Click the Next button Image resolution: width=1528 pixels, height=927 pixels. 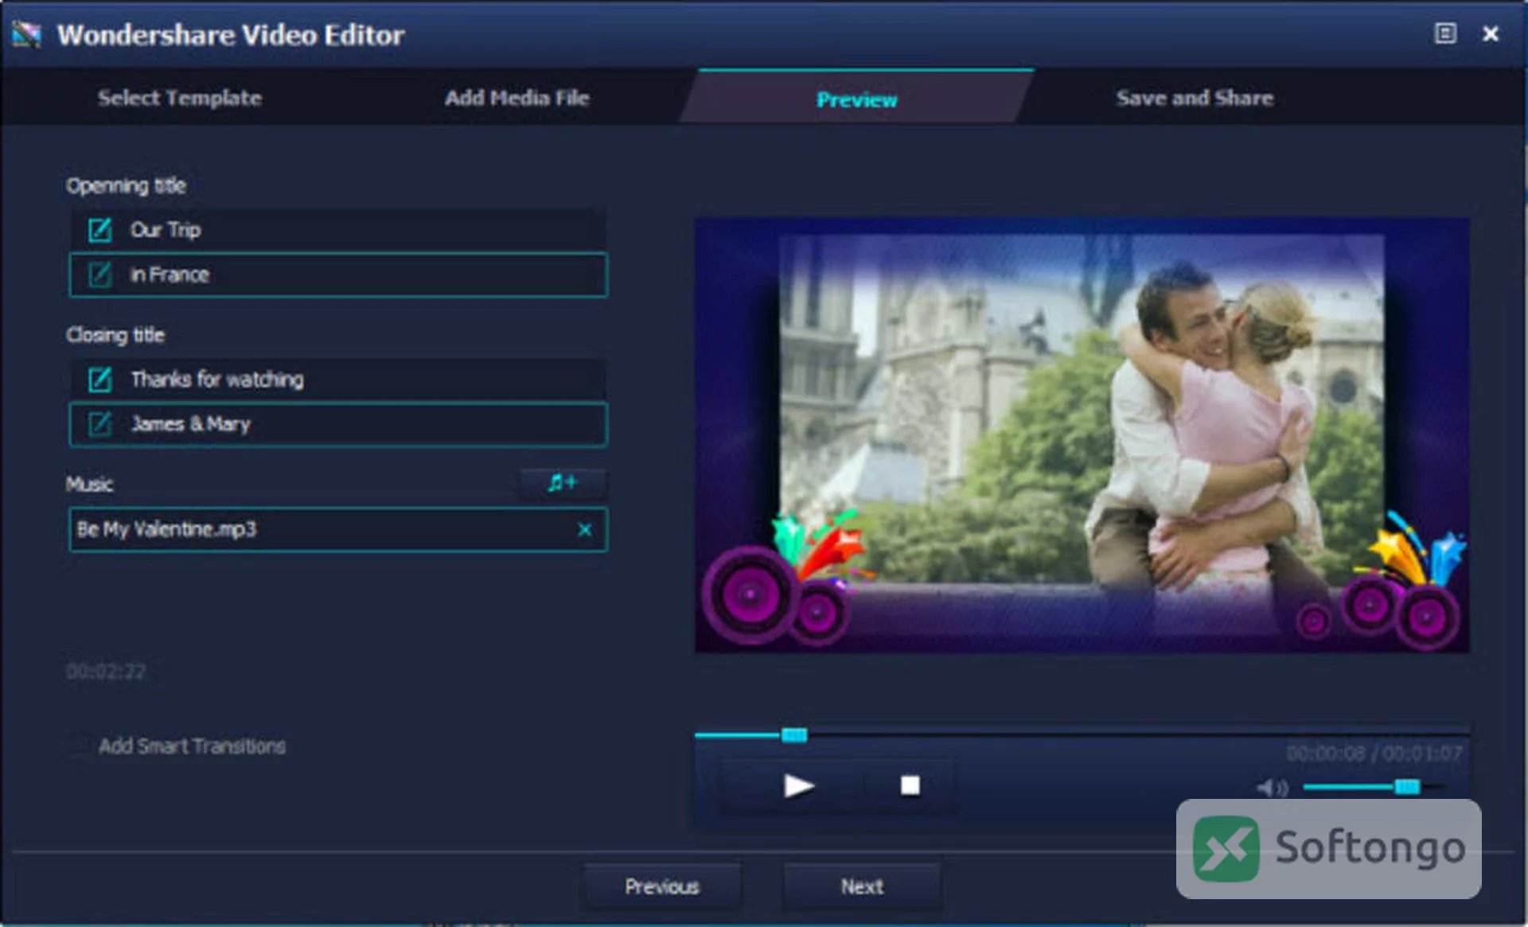pyautogui.click(x=862, y=886)
